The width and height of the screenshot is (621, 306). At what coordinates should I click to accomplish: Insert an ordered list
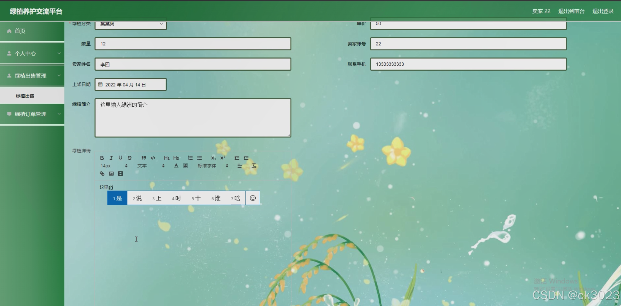190,158
